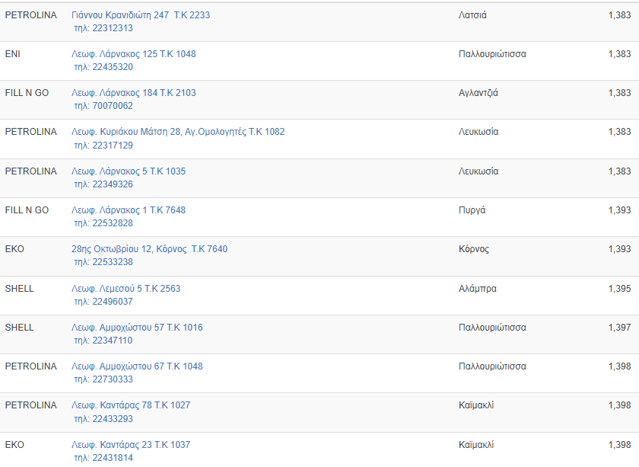The height and width of the screenshot is (467, 639).
Task: Open address link Γιάννου Κρανιδιώτη 247
Action: [x=140, y=15]
